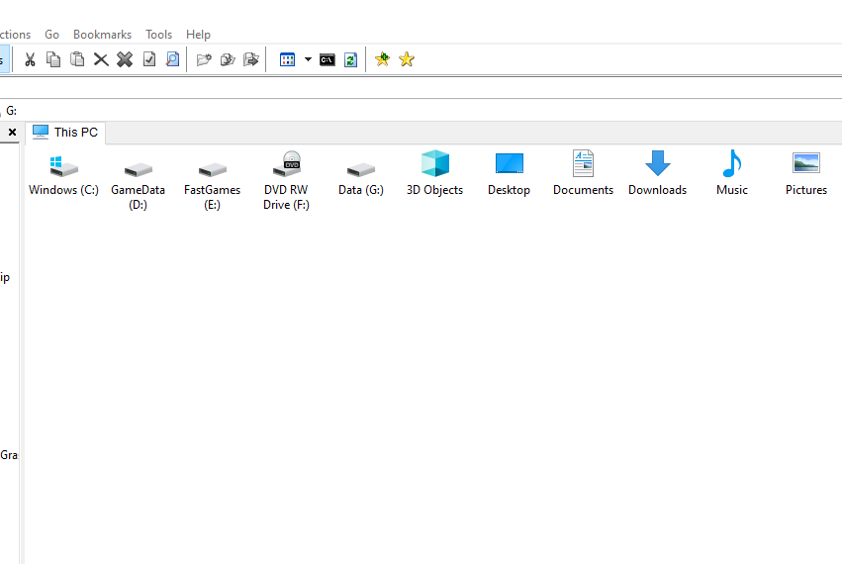Viewport: 842px width, 564px height.
Task: Select the Downloads folder
Action: (658, 174)
